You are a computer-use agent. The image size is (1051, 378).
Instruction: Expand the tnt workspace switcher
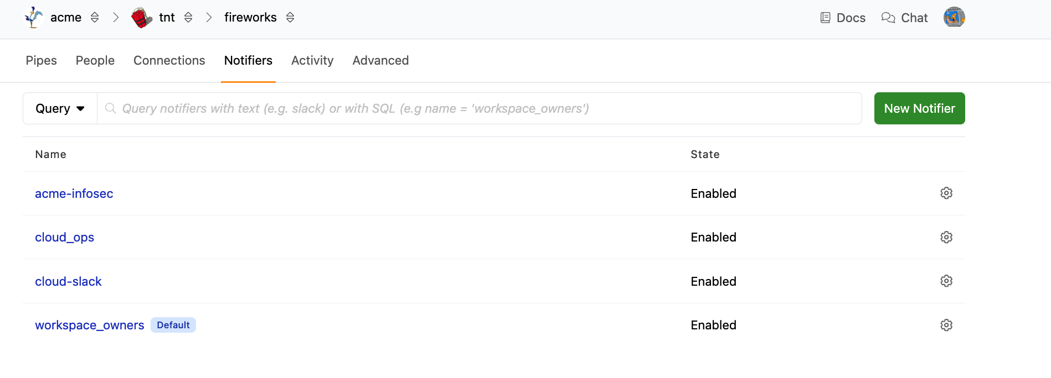point(188,18)
